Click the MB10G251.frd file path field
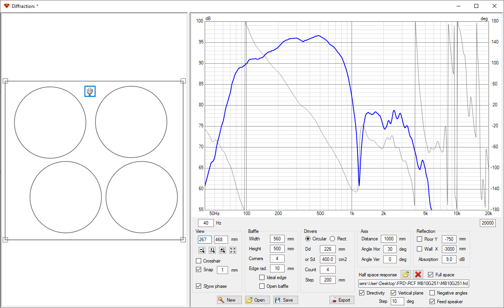Image resolution: width=504 pixels, height=308 pixels. (x=414, y=283)
